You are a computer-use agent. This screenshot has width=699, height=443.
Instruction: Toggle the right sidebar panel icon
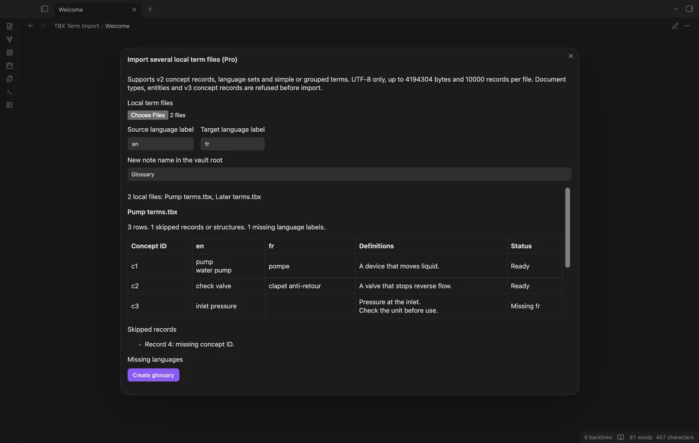click(x=690, y=9)
